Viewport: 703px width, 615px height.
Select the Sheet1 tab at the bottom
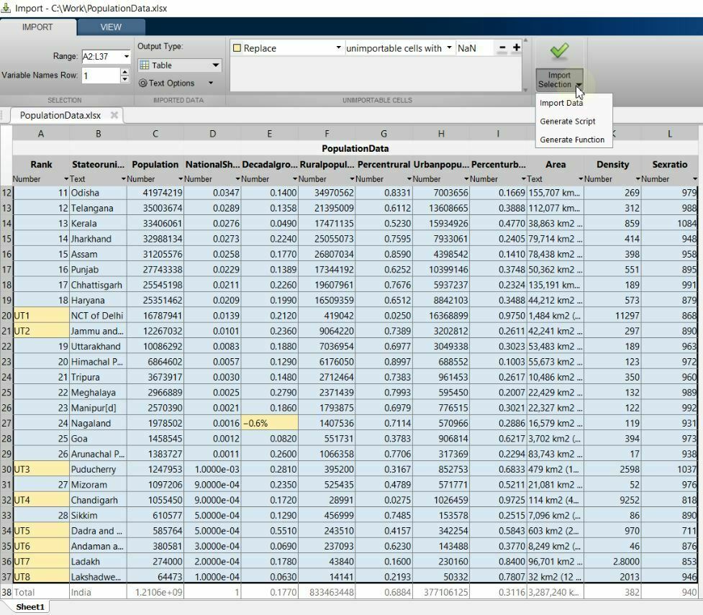[x=29, y=607]
